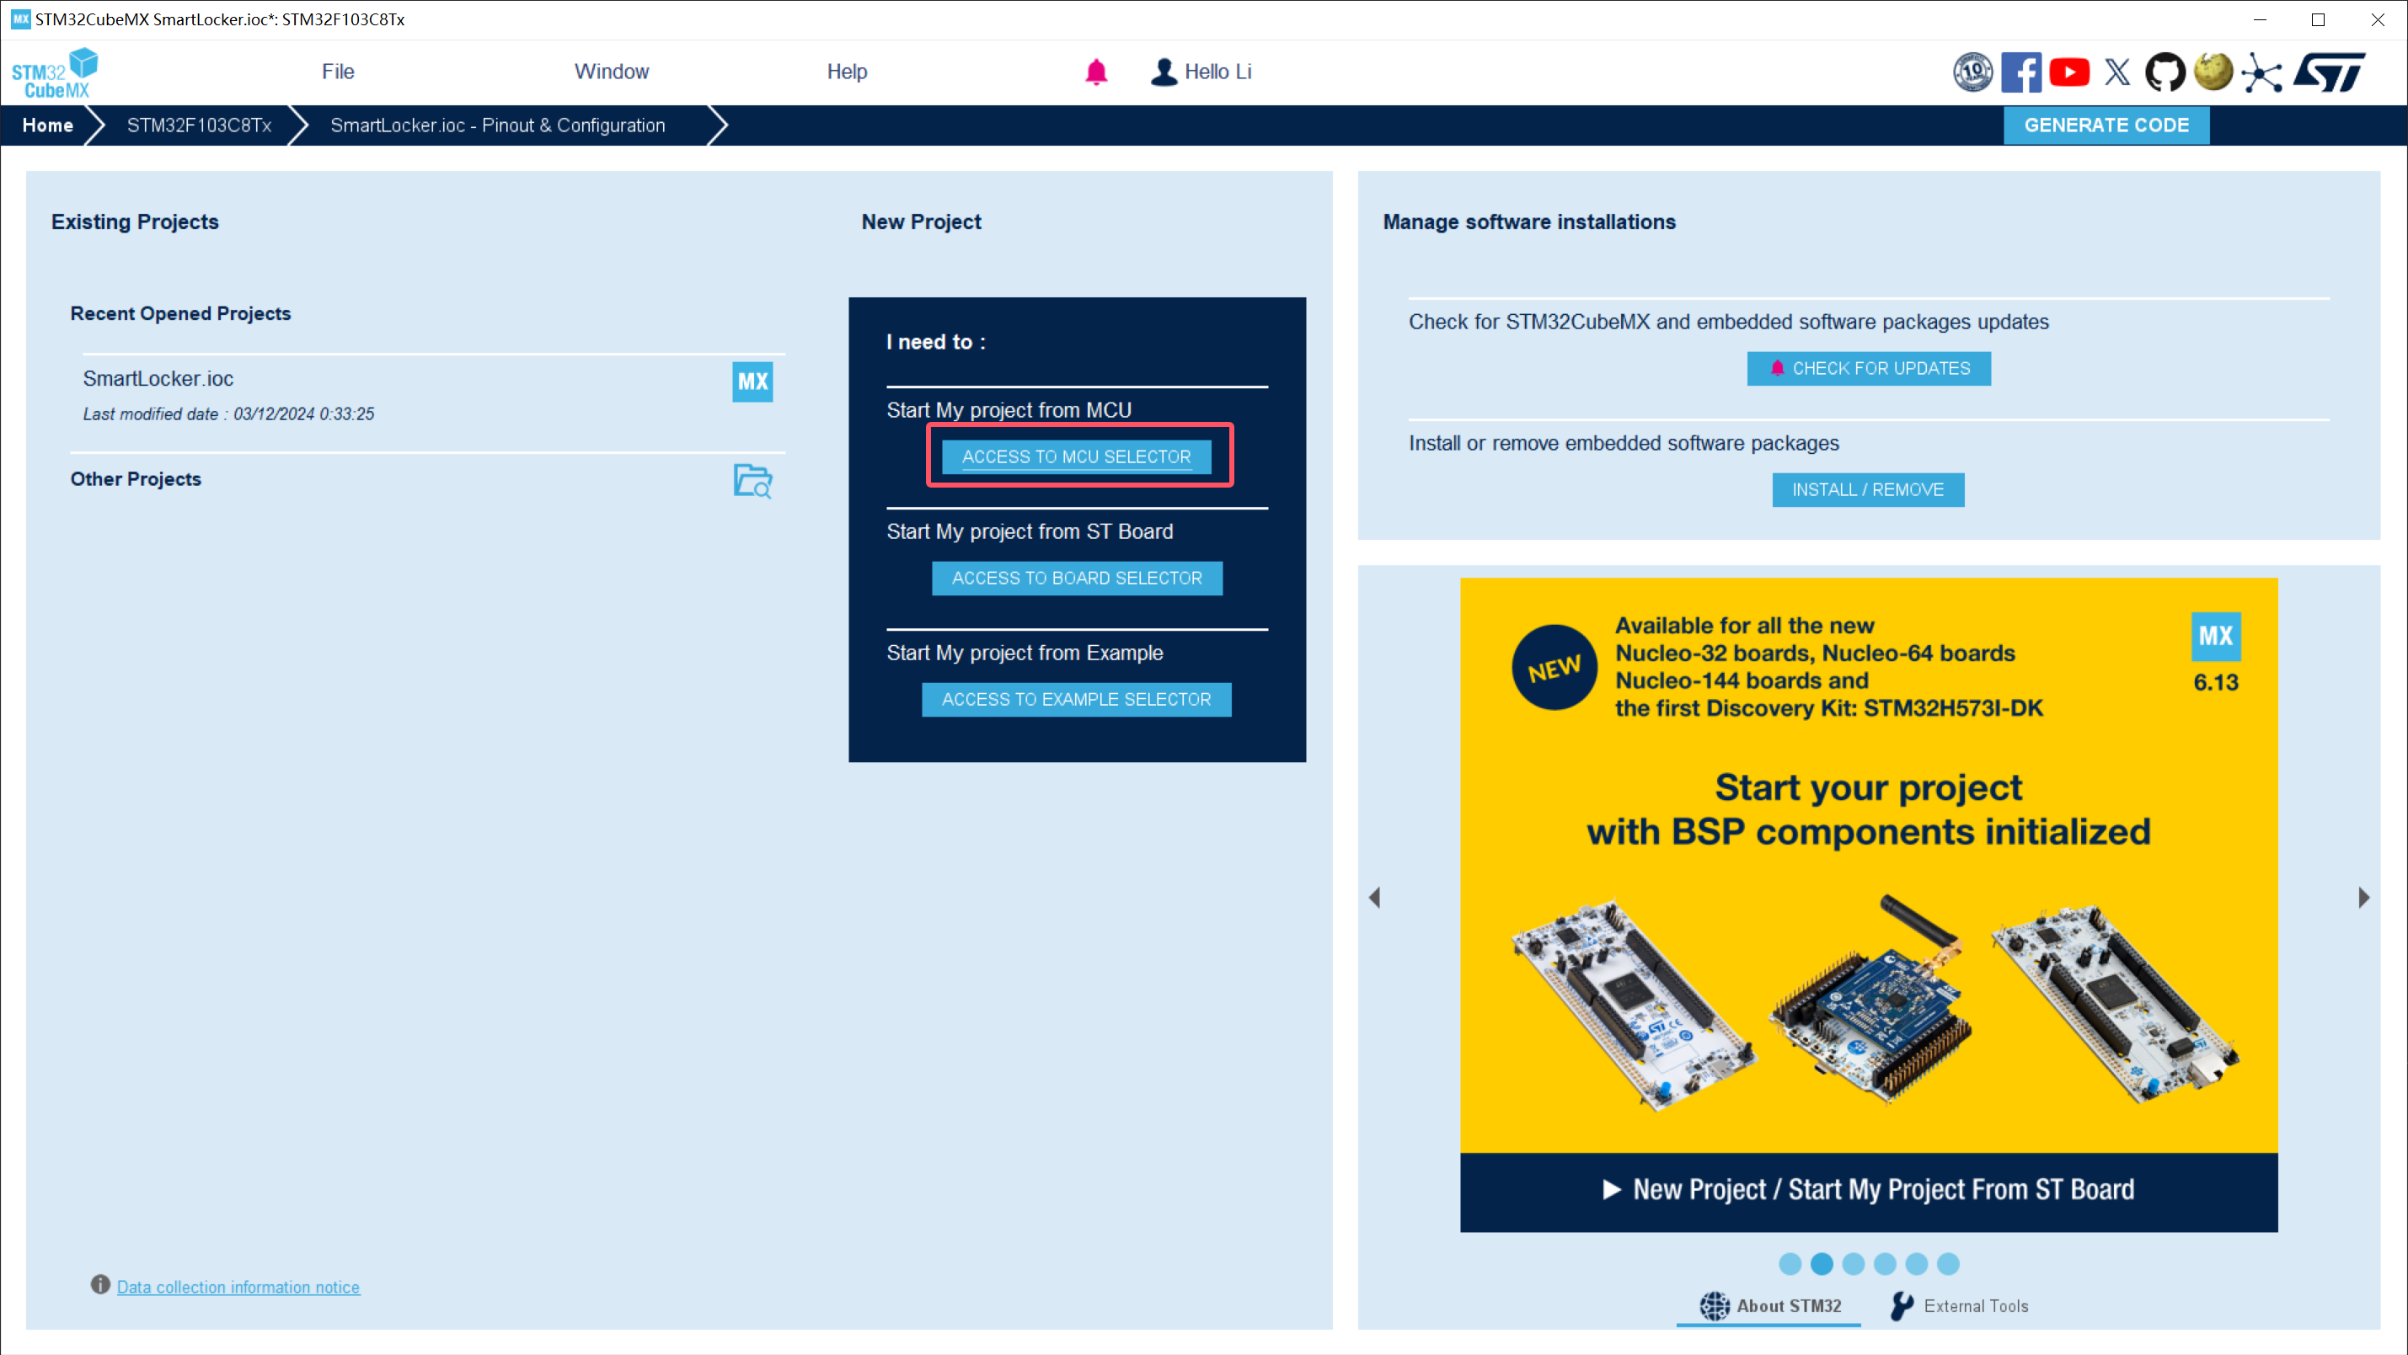Open the X (Twitter) icon
2408x1355 pixels.
coord(2117,72)
